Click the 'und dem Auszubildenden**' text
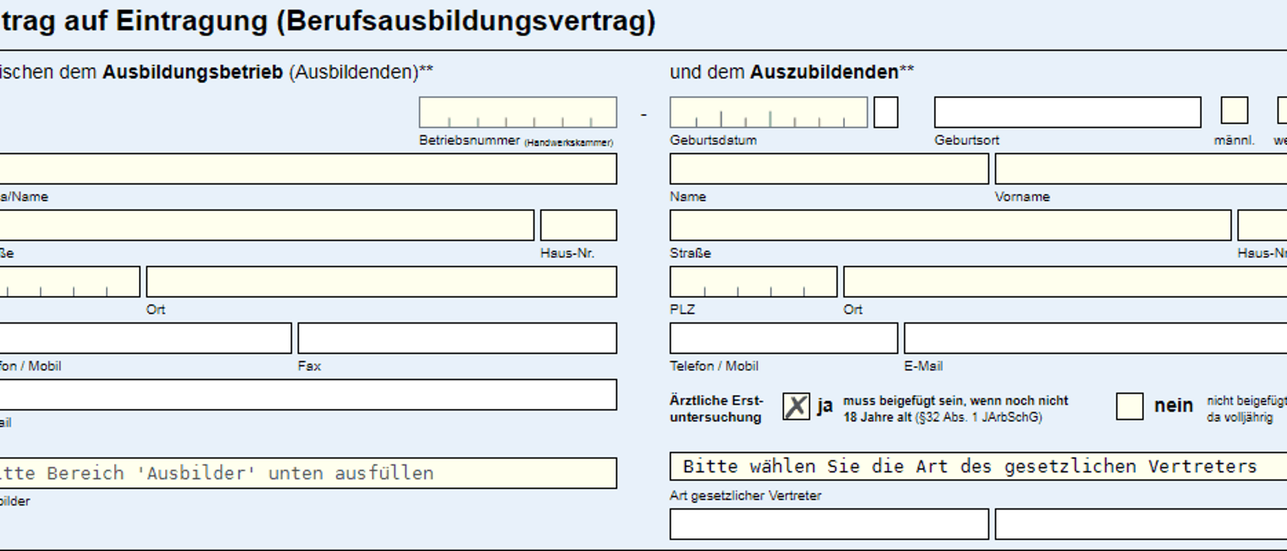This screenshot has width=1287, height=551. click(792, 72)
